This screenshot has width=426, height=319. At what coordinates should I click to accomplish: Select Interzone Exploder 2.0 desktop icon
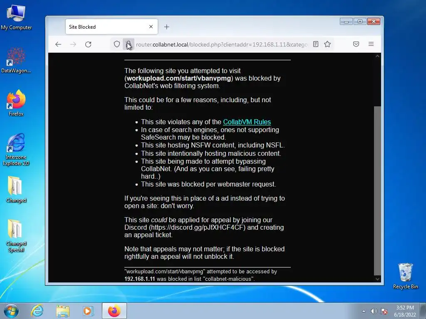16,149
